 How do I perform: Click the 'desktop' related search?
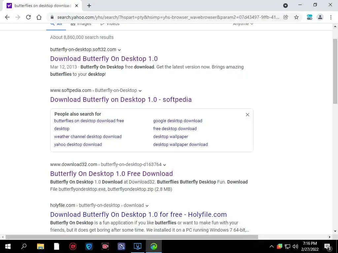point(62,129)
